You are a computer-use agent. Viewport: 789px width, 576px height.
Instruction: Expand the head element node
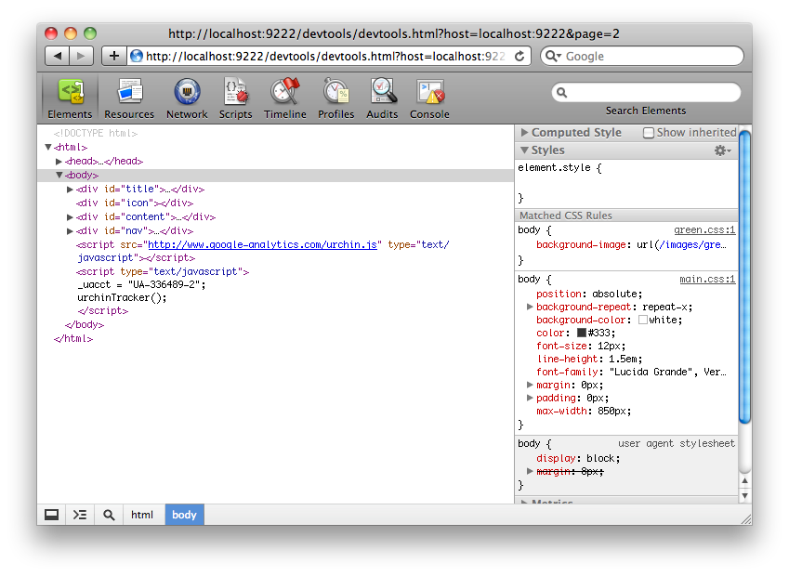59,162
